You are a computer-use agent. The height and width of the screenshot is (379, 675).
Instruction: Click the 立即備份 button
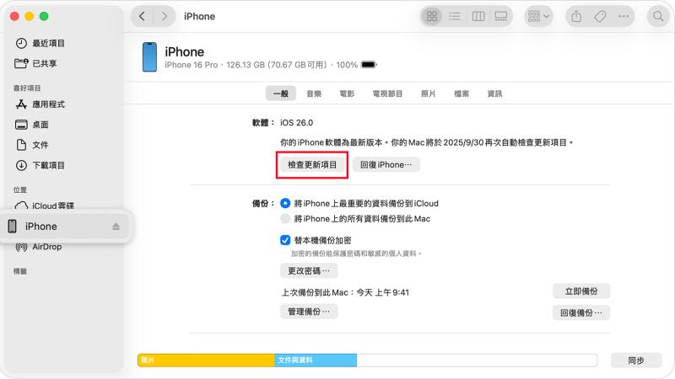pyautogui.click(x=581, y=291)
